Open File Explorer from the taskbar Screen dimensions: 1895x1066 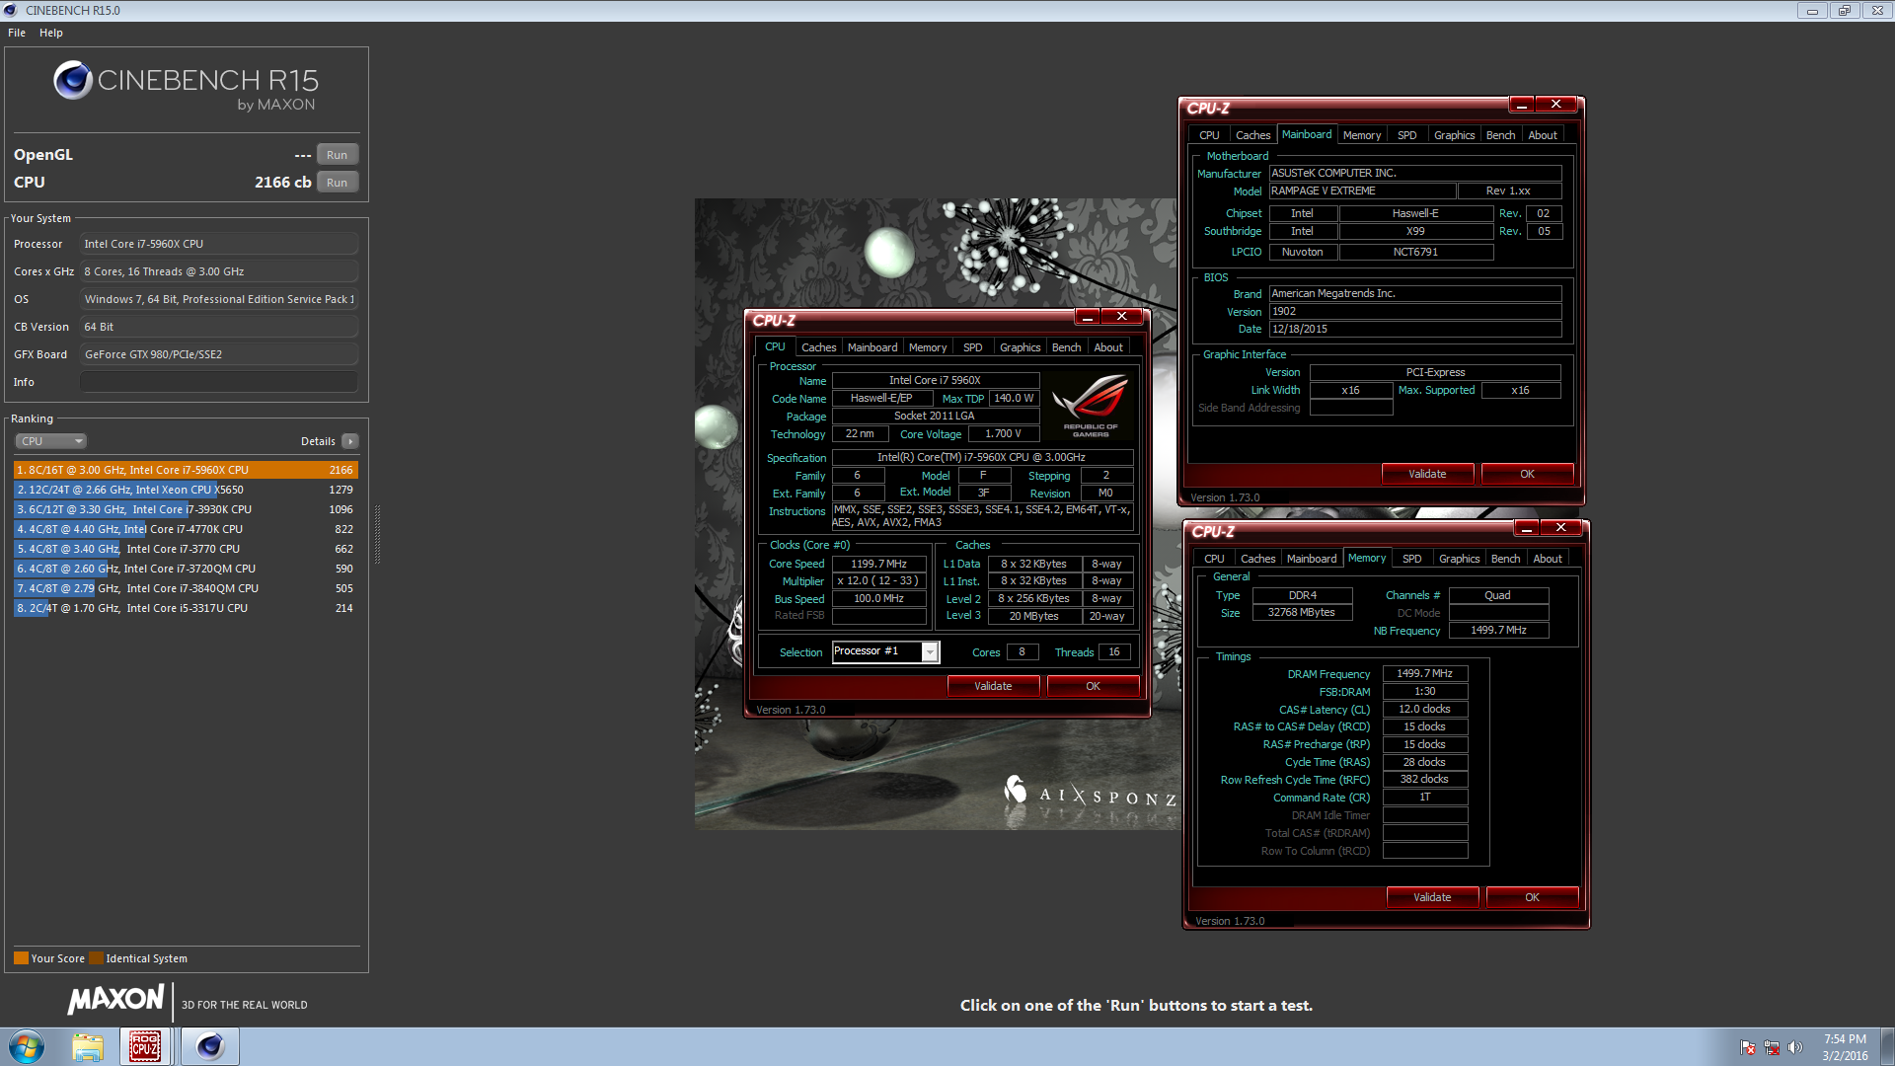pos(88,1046)
